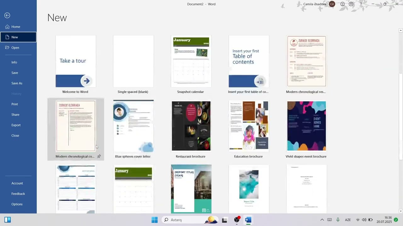Go back using the backstage back arrow
Viewport: 403px width, 226px height.
tap(7, 15)
